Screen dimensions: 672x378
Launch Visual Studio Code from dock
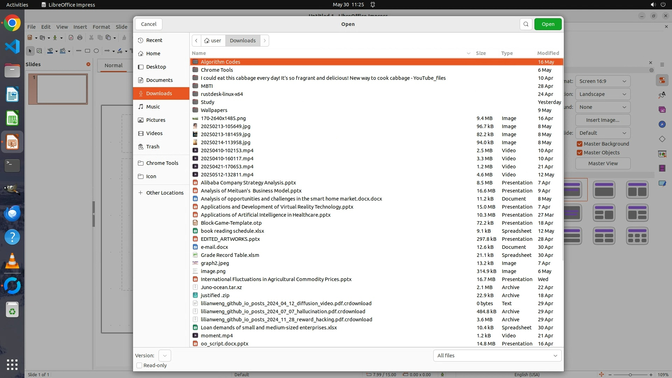[x=12, y=47]
